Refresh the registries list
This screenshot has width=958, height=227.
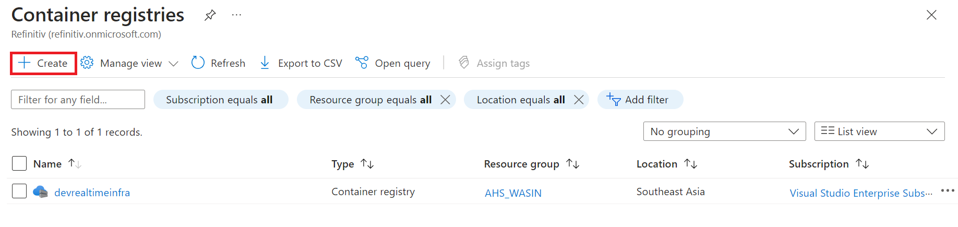(x=218, y=63)
